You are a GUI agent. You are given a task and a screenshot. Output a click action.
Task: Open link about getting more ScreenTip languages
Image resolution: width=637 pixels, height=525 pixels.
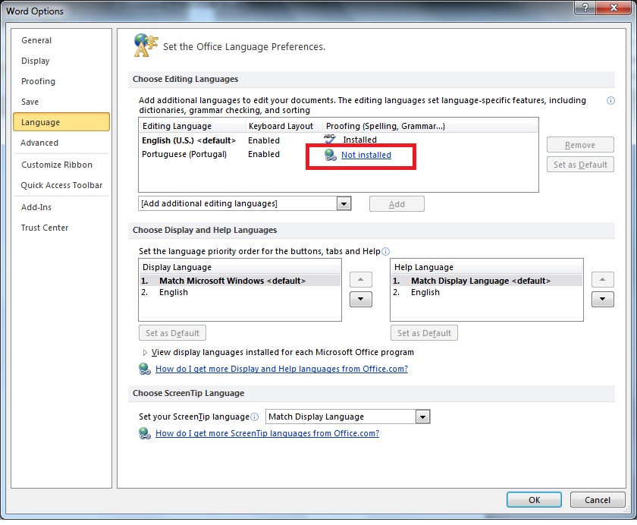pyautogui.click(x=267, y=433)
